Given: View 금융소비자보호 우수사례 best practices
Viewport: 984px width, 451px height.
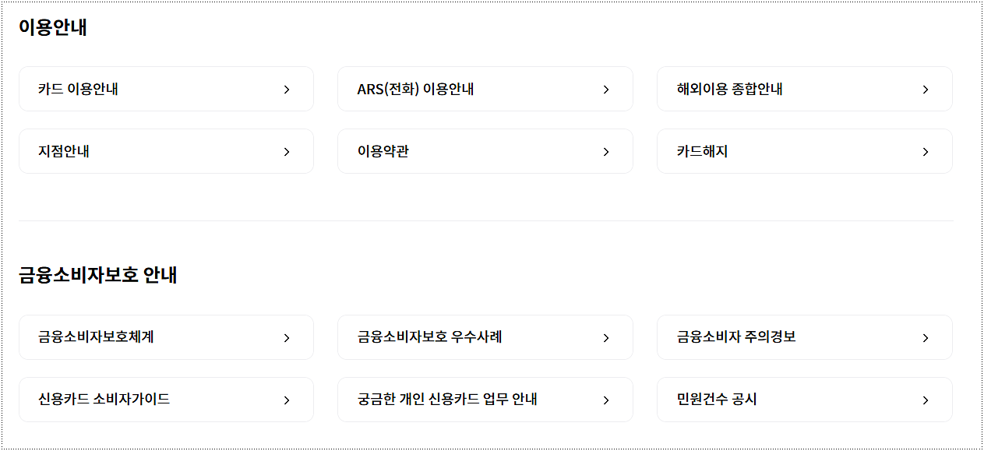Looking at the screenshot, I should point(485,337).
